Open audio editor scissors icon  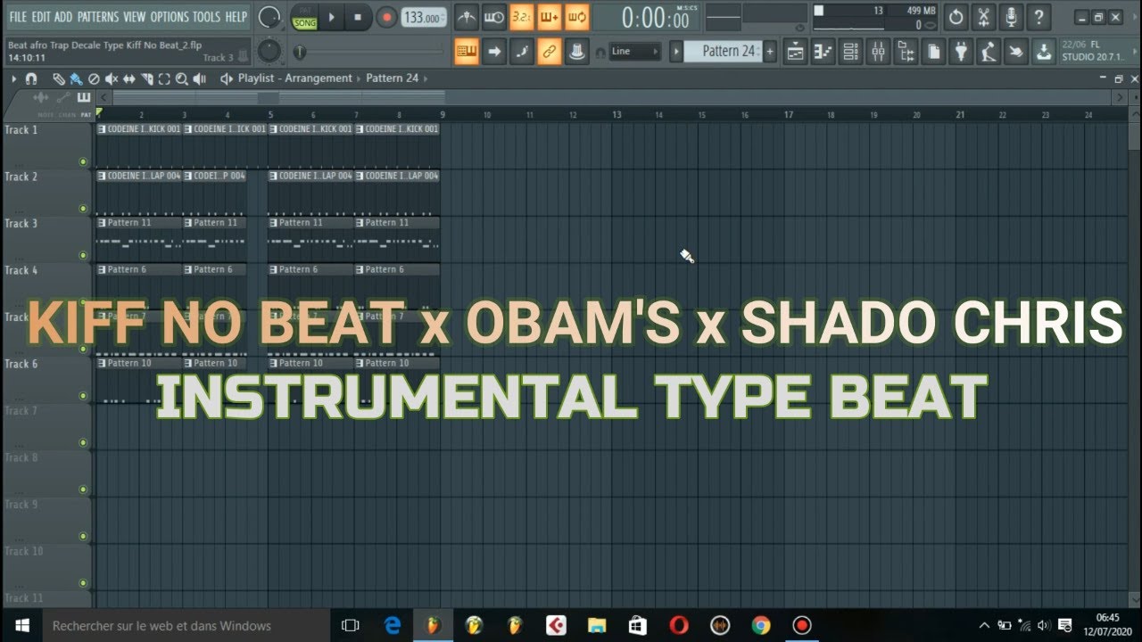tap(983, 17)
